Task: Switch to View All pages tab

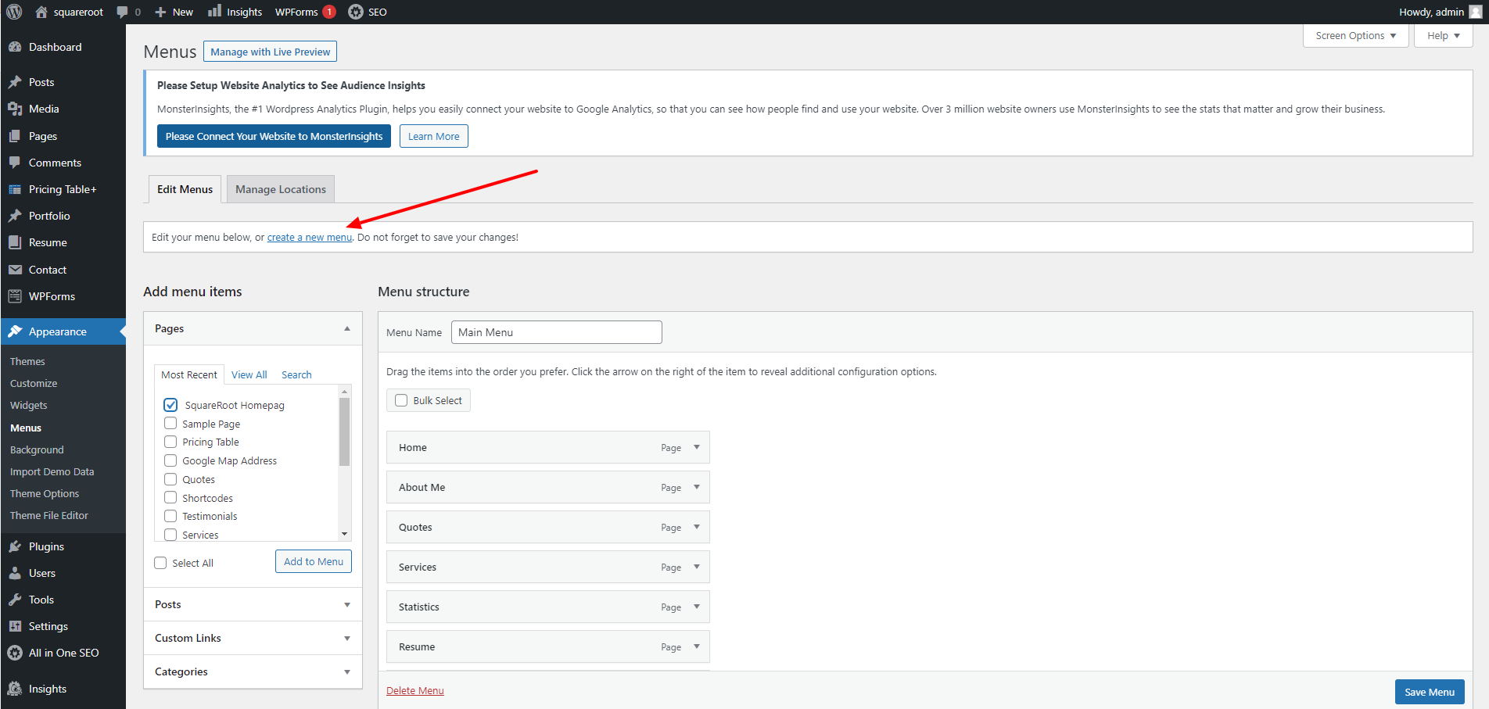Action: pos(249,375)
